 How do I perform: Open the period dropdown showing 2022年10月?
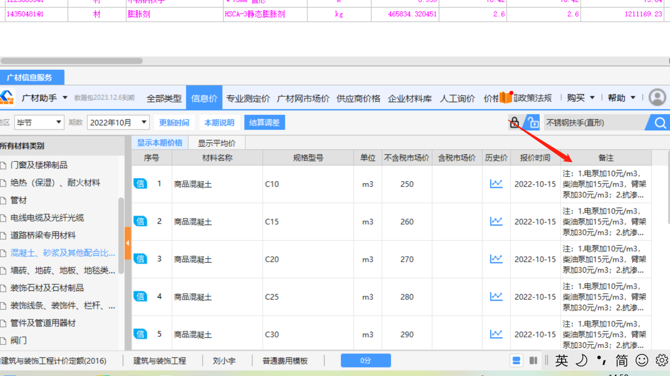[118, 122]
